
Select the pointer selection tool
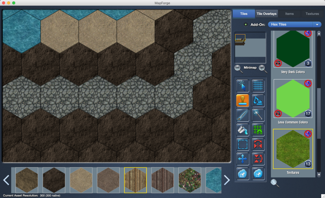pos(242,86)
